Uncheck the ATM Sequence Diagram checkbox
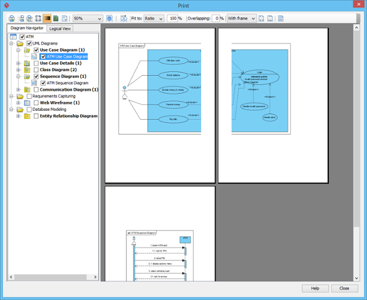 point(43,83)
